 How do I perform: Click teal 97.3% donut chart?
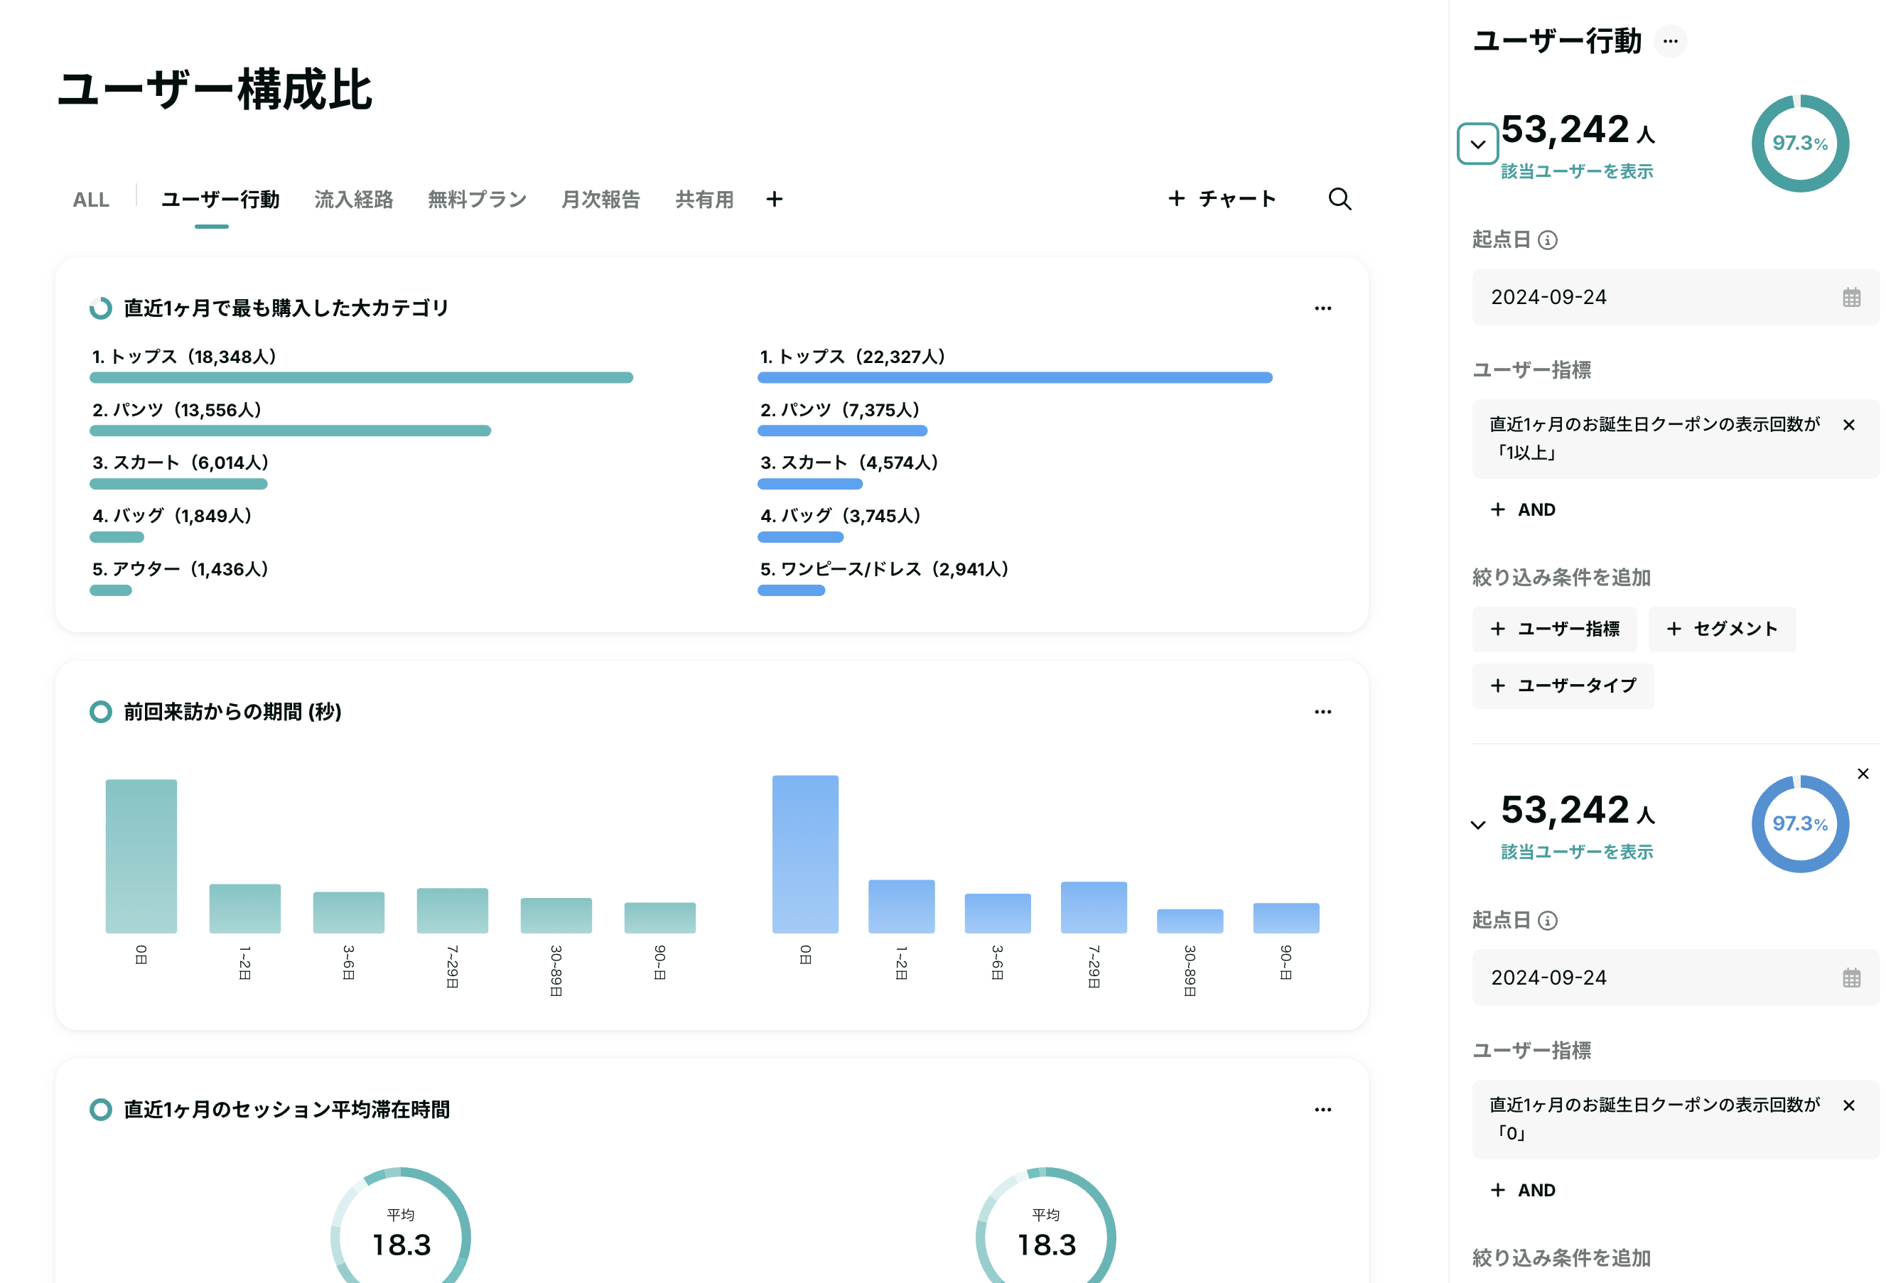click(1800, 144)
